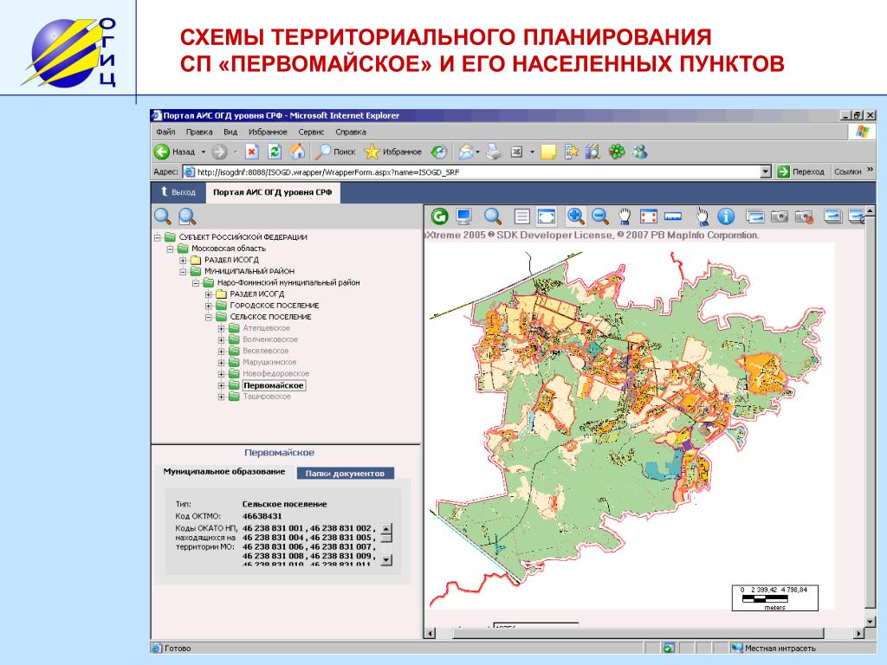
Task: Select Первомайское in the tree
Action: (273, 384)
